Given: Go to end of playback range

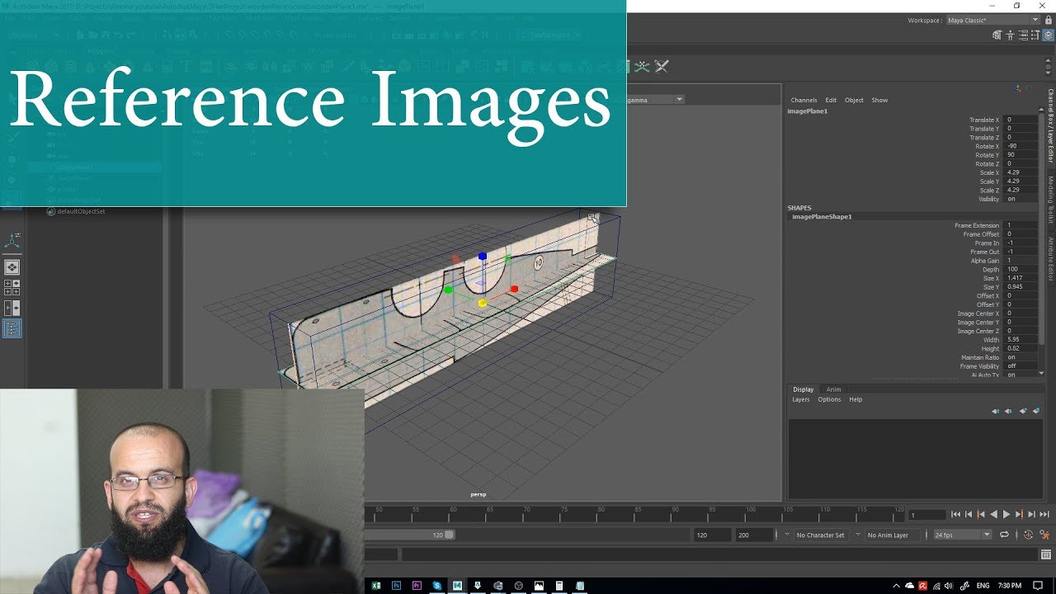Looking at the screenshot, I should click(1044, 514).
